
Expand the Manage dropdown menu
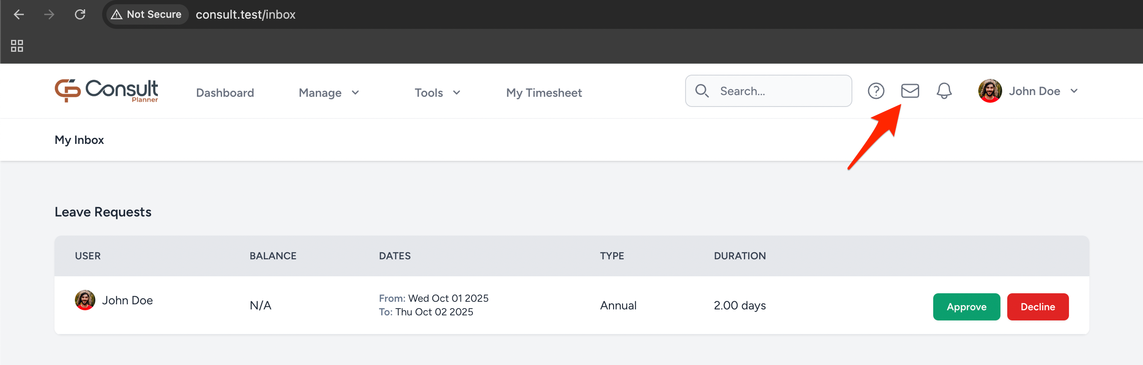point(329,93)
